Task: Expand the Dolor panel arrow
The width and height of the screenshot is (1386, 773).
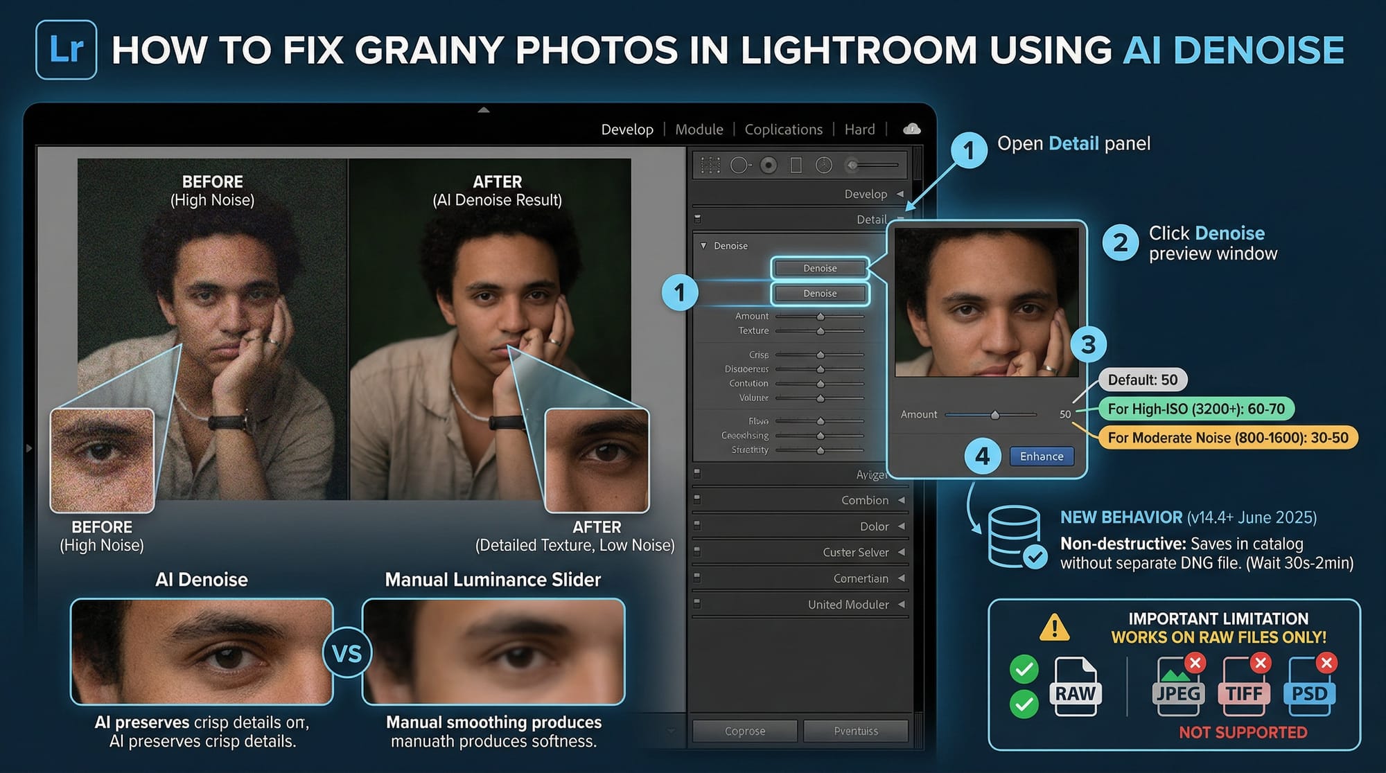Action: click(x=902, y=526)
